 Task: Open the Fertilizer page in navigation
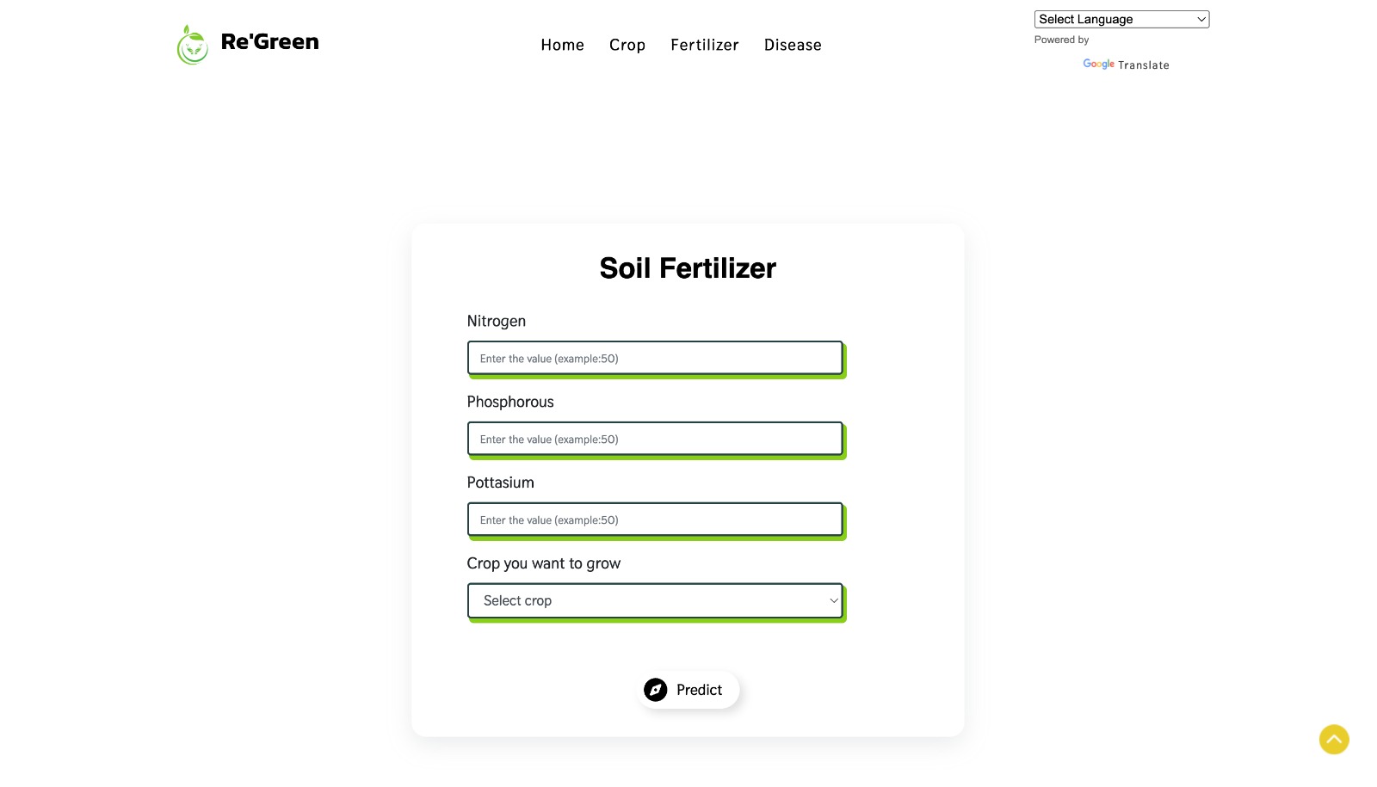click(x=705, y=45)
